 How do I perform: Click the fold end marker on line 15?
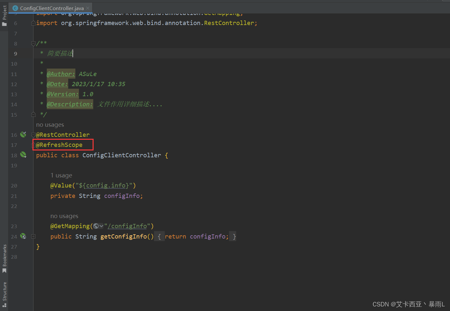(x=33, y=114)
